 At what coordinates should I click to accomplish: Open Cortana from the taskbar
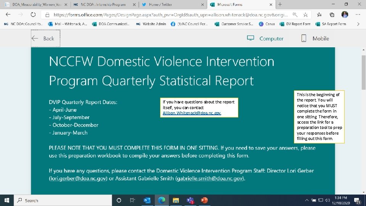coord(119,200)
